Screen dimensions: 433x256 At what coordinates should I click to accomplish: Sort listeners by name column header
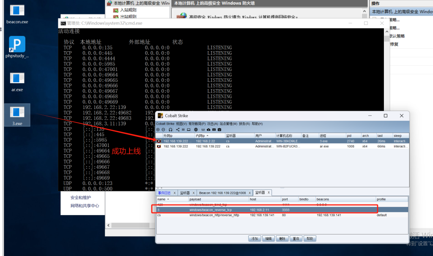(x=173, y=199)
